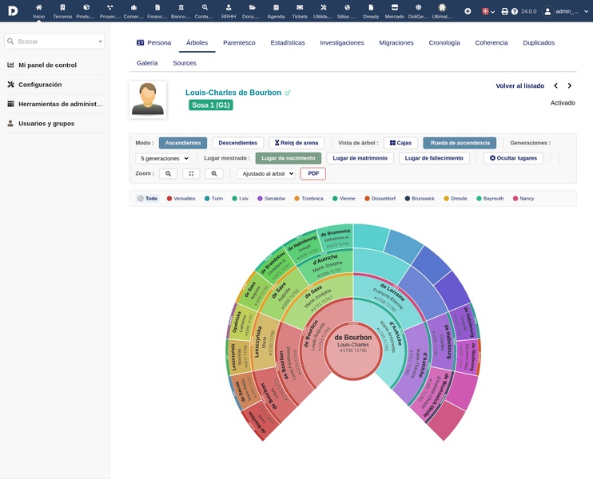The width and height of the screenshot is (593, 479).
Task: Switch tree view to Cajas
Action: [x=400, y=143]
